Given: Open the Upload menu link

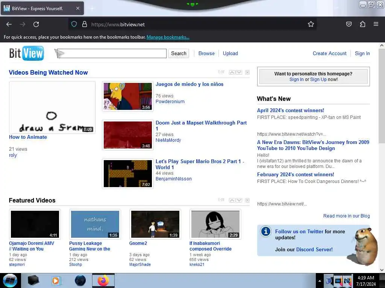Looking at the screenshot, I should click(230, 53).
